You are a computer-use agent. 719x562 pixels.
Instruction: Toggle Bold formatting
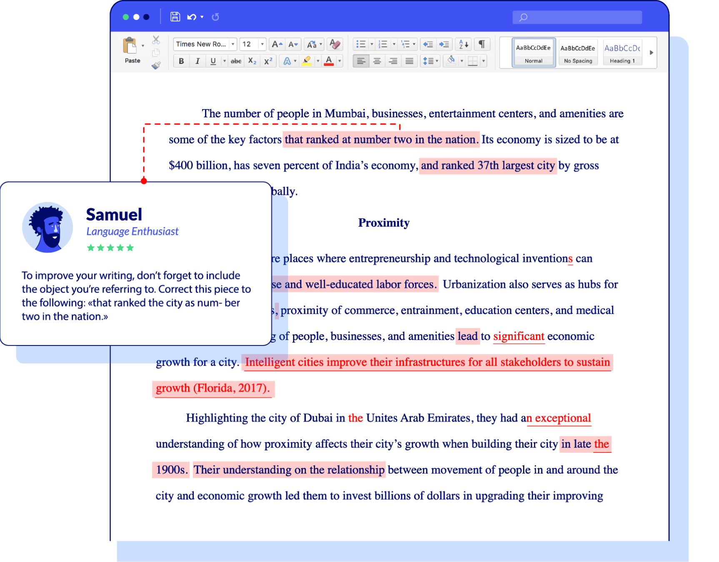(181, 61)
